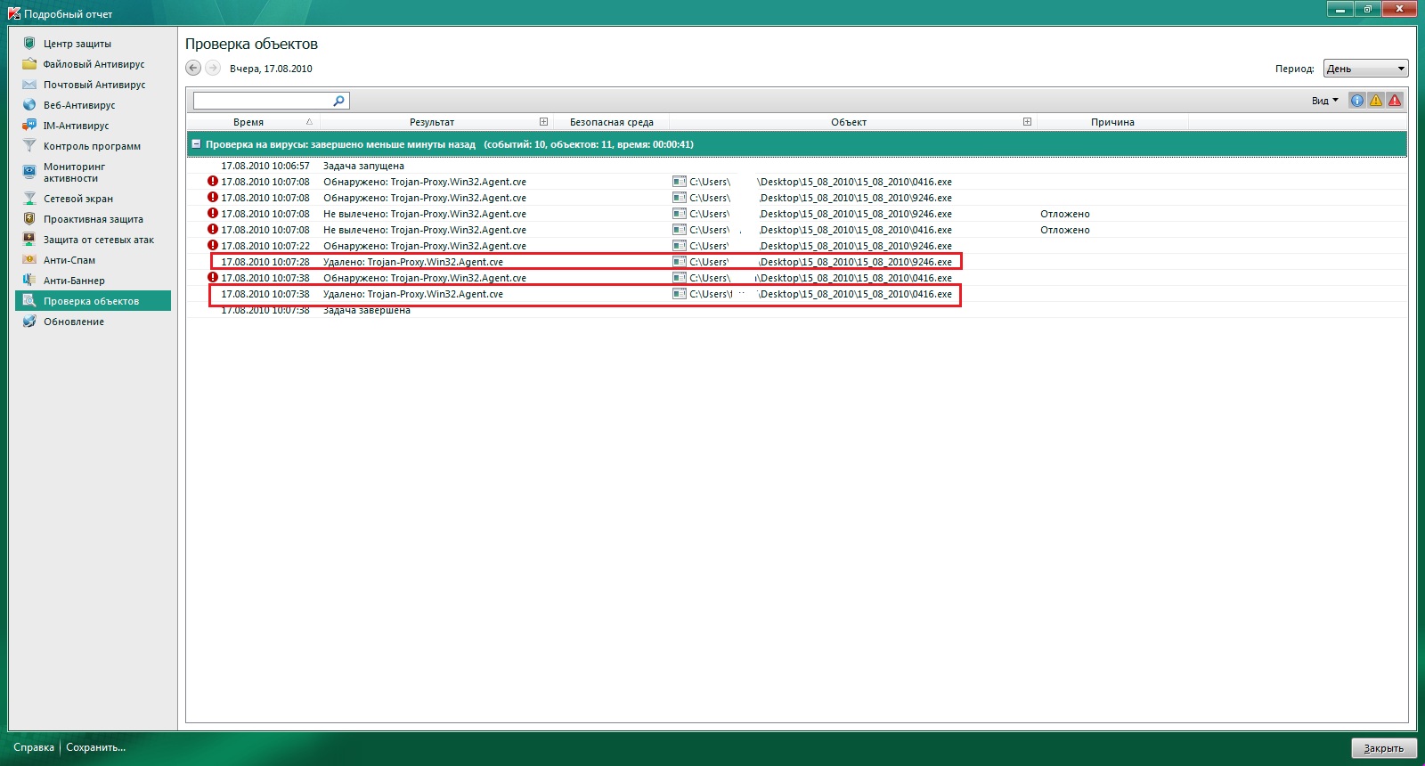Sort by the Время column header
1425x766 pixels.
248,122
